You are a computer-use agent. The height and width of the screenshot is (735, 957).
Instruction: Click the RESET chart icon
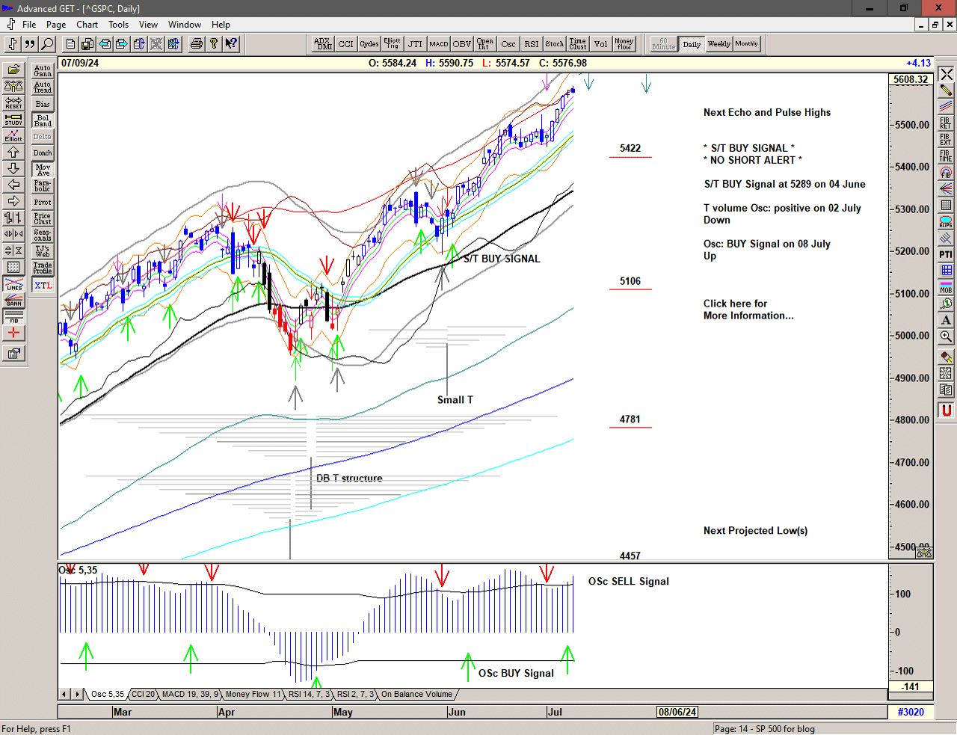pyautogui.click(x=13, y=102)
